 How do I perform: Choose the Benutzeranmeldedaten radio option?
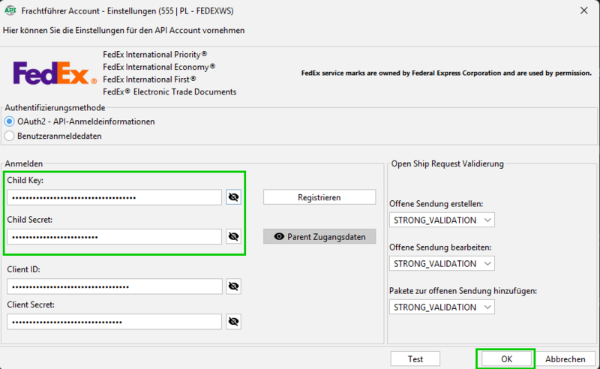pos(9,136)
